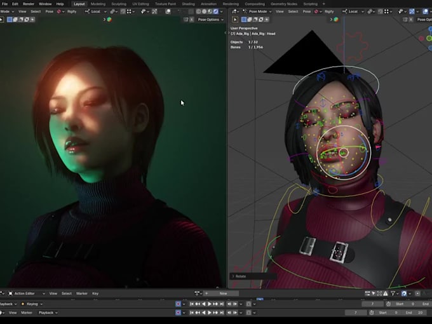Click the Start frame field in lower timeline
Screen dimensions: 432x324
tap(388, 313)
